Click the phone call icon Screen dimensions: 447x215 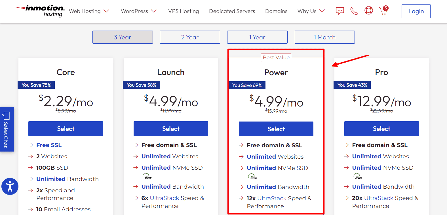pyautogui.click(x=354, y=11)
